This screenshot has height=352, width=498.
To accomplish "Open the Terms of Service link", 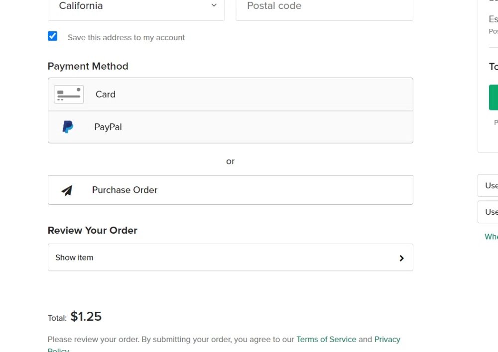I will point(326,339).
